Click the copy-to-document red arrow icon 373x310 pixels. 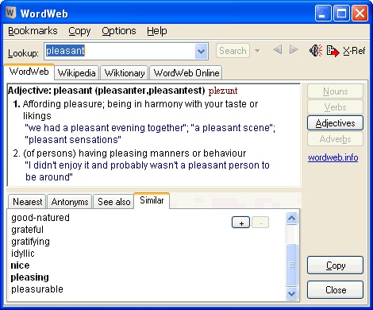pos(333,51)
